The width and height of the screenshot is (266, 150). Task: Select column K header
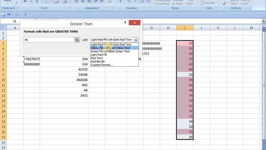click(x=218, y=28)
